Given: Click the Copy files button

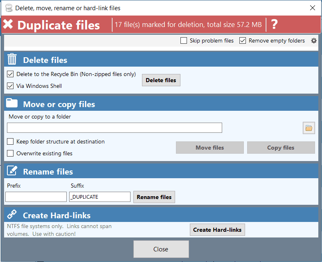Looking at the screenshot, I should pos(281,148).
